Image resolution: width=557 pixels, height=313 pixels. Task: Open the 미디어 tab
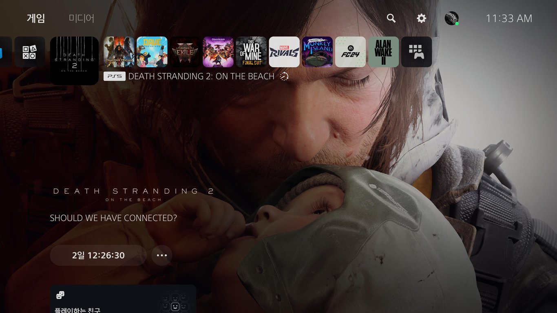[82, 18]
